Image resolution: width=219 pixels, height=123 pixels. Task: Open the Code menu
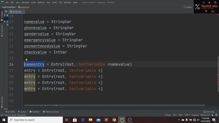34,2
